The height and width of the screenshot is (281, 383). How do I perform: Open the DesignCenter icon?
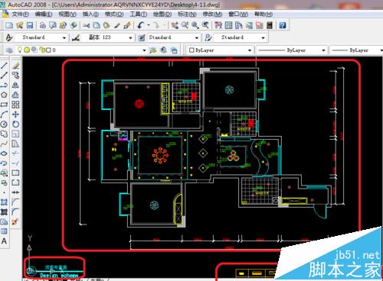coord(228,25)
